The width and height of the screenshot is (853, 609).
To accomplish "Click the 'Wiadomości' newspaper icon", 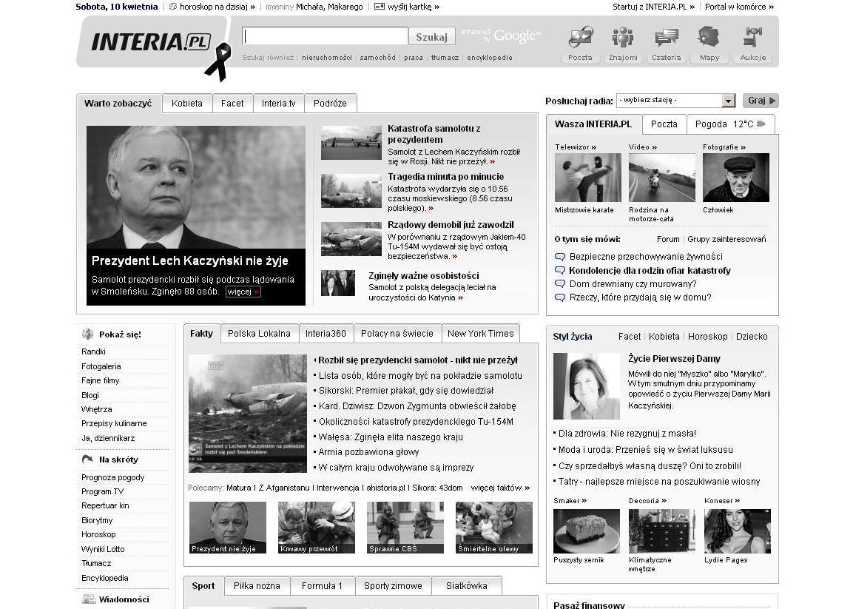I will pyautogui.click(x=88, y=599).
